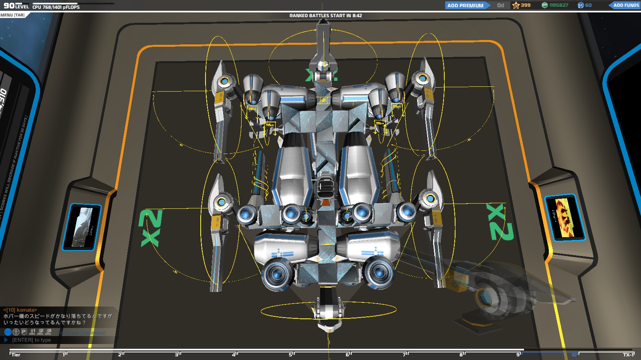This screenshot has height=360, width=641.
Task: Select the left garage bay robot thumbnail
Action: [x=82, y=227]
